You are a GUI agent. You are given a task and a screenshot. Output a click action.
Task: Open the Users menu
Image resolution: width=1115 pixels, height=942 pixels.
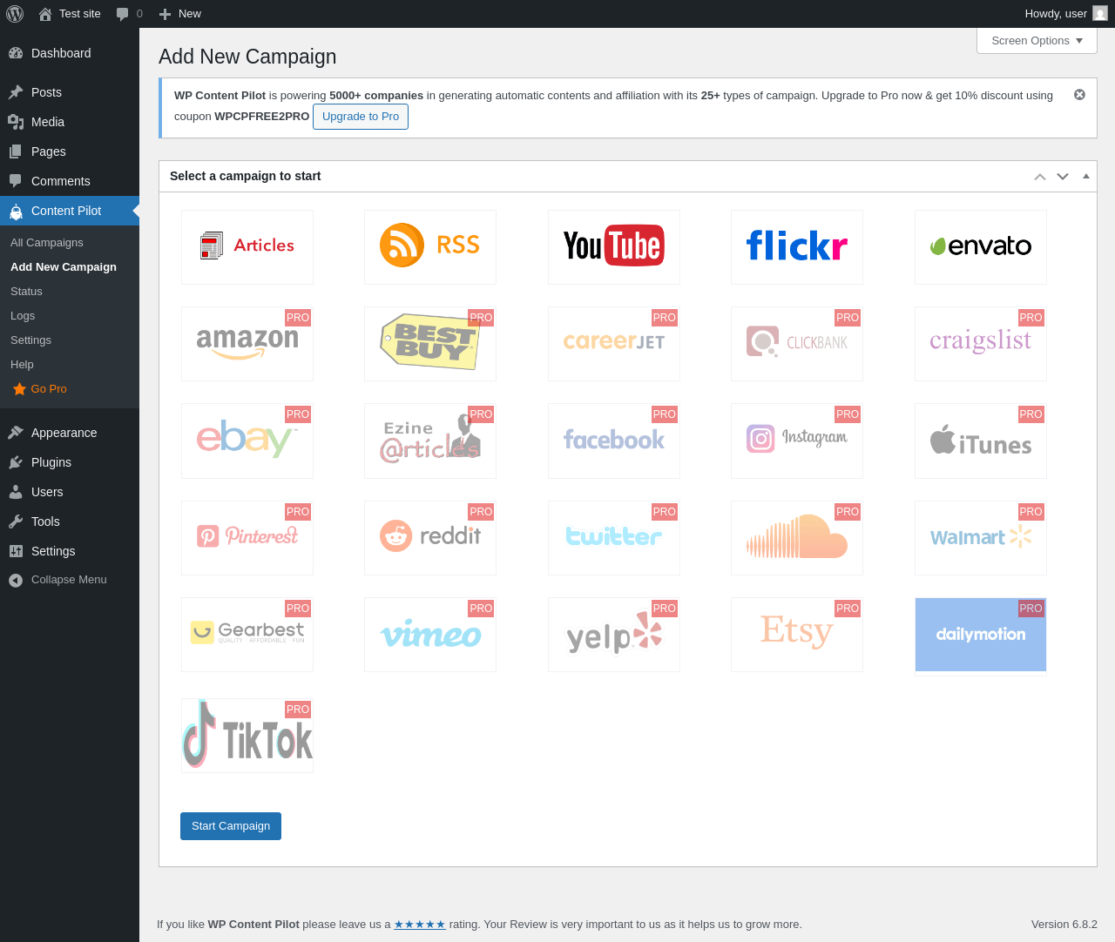(70, 492)
